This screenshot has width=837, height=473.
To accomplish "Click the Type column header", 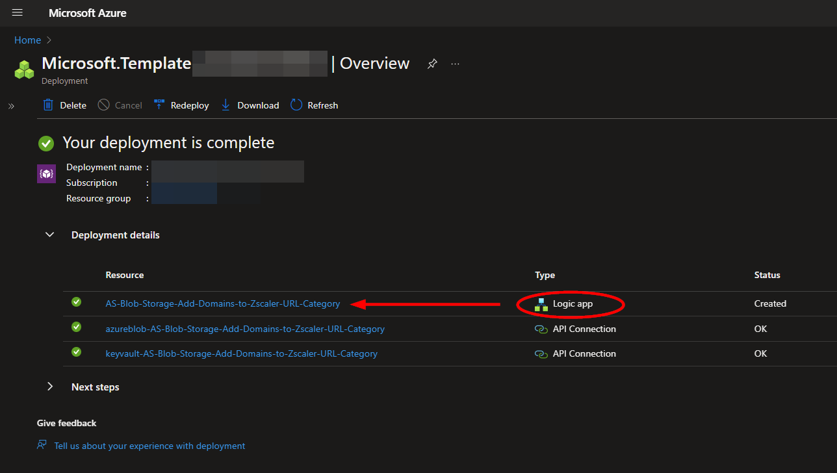I will click(545, 275).
